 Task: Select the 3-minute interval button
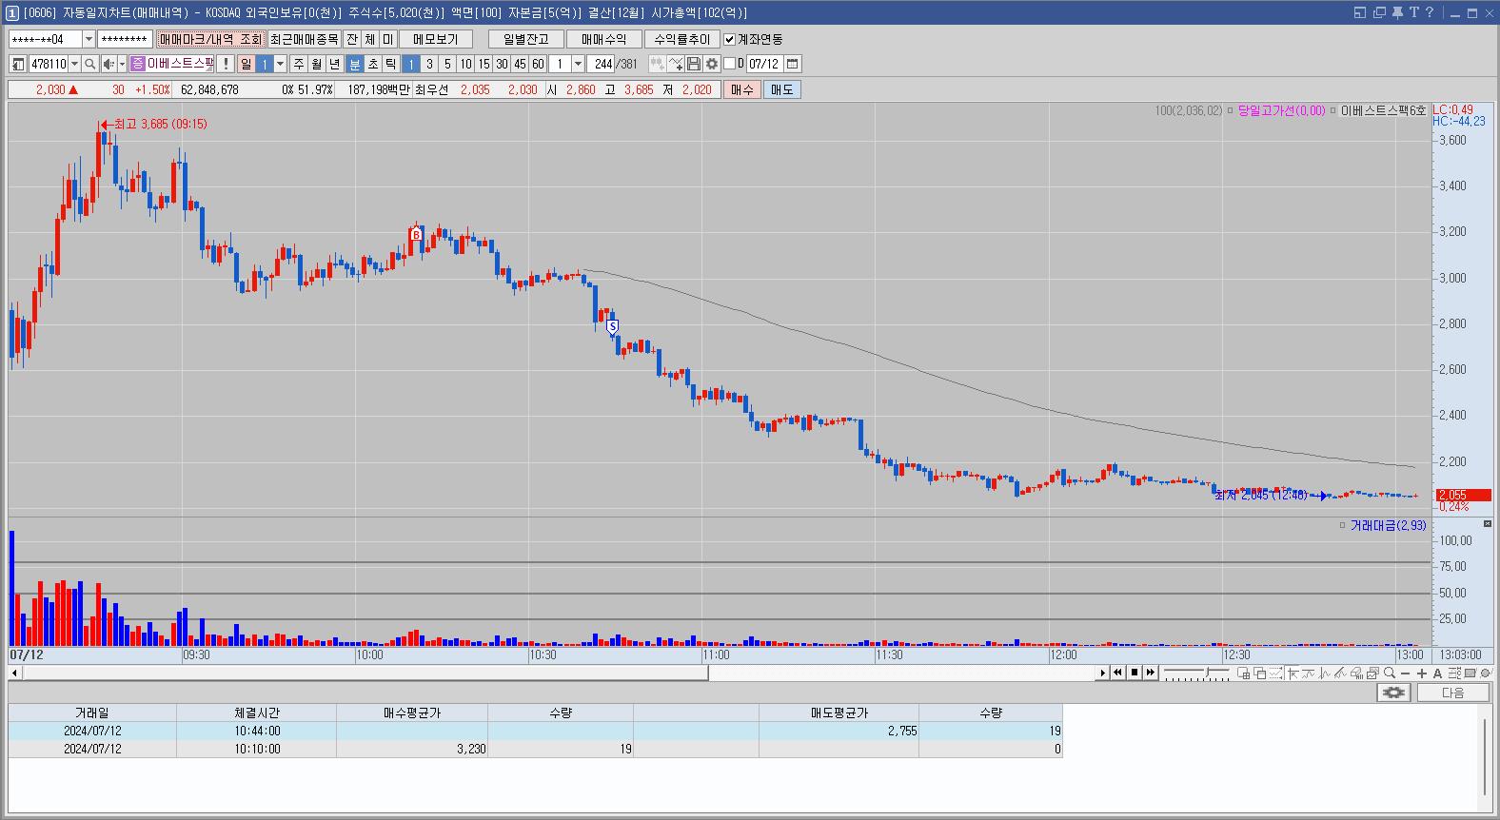[429, 64]
